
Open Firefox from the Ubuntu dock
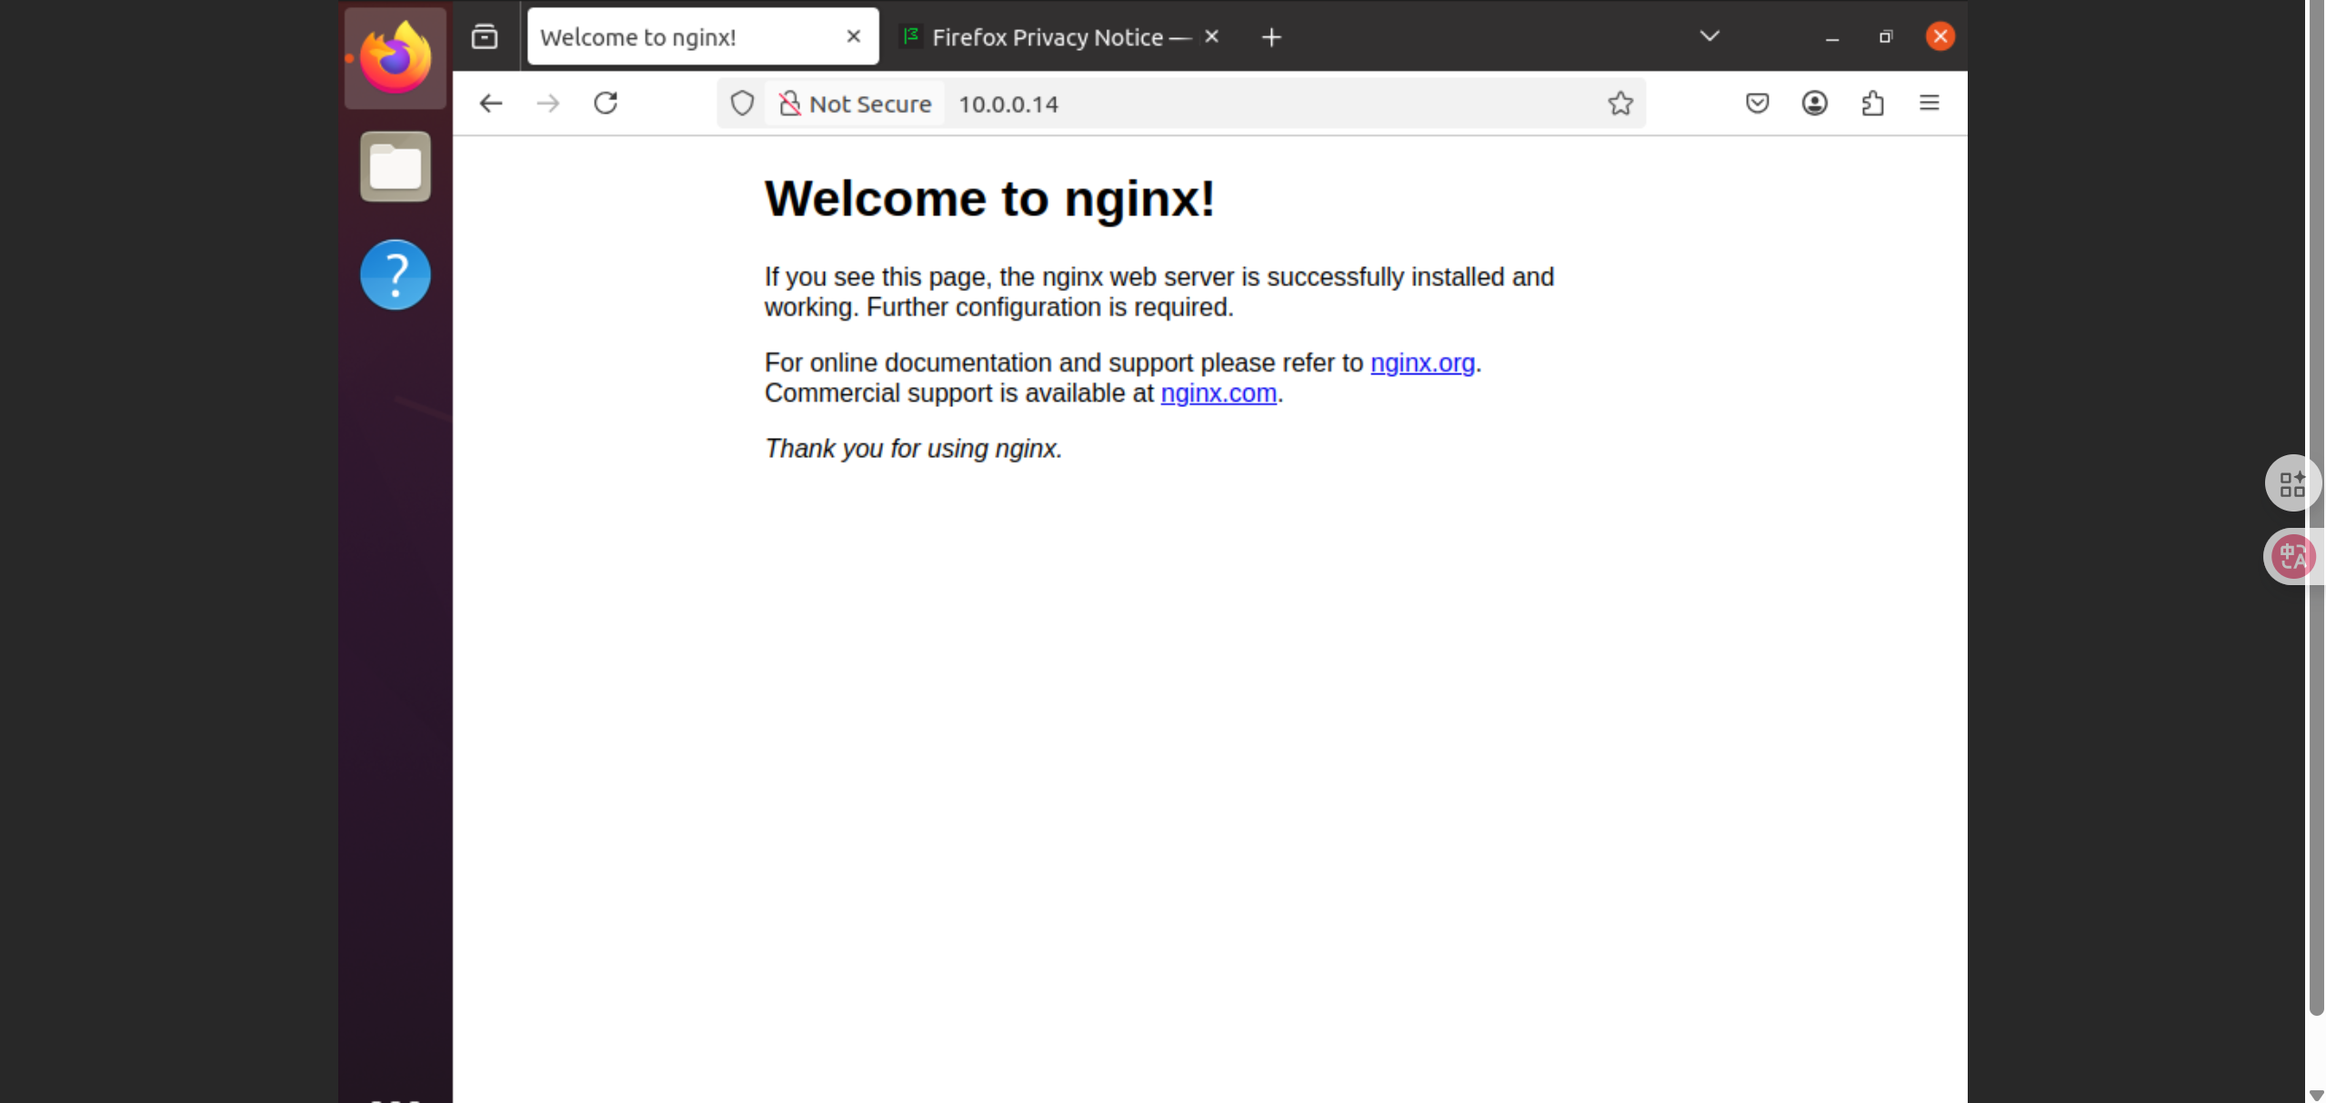point(395,58)
